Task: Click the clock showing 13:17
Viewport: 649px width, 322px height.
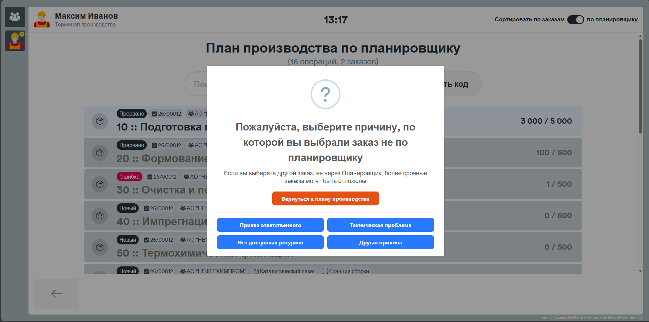Action: (x=336, y=20)
